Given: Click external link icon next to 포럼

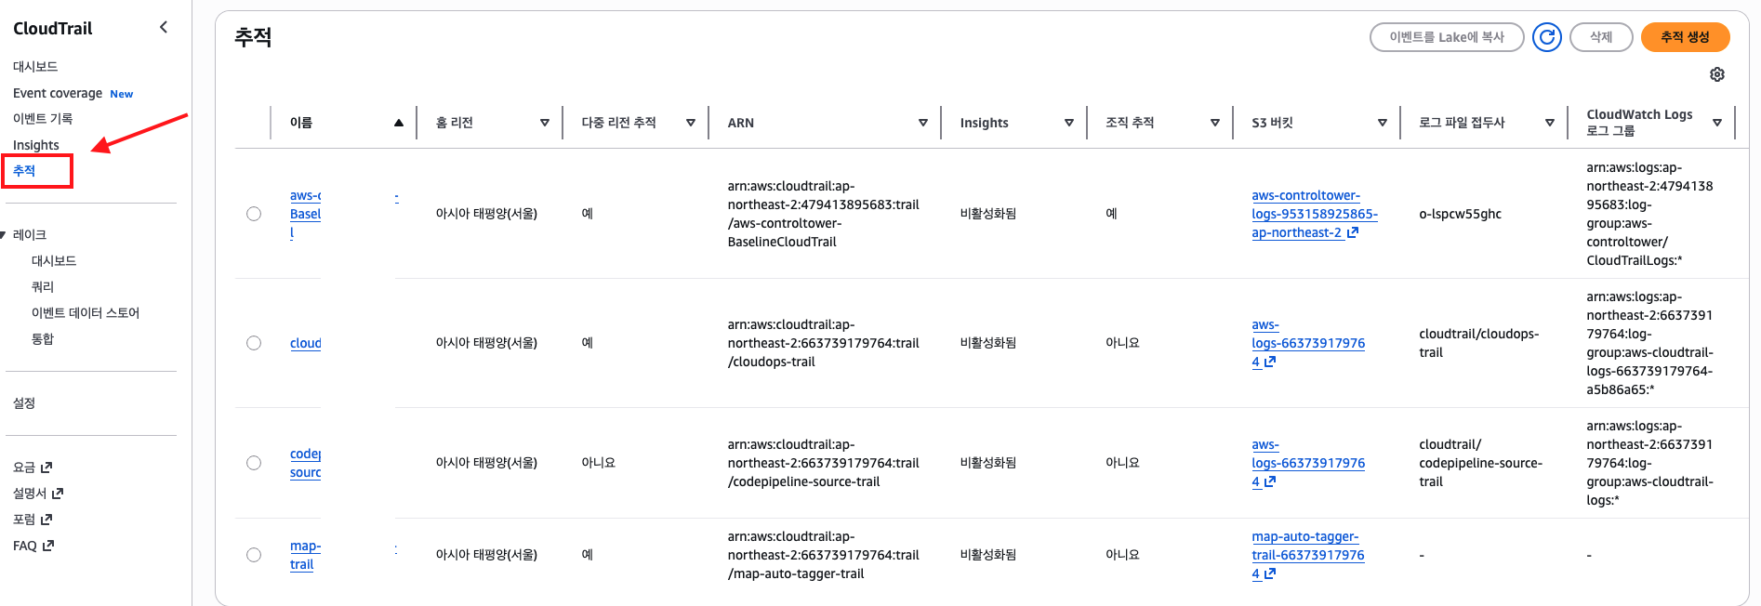Looking at the screenshot, I should tap(46, 520).
